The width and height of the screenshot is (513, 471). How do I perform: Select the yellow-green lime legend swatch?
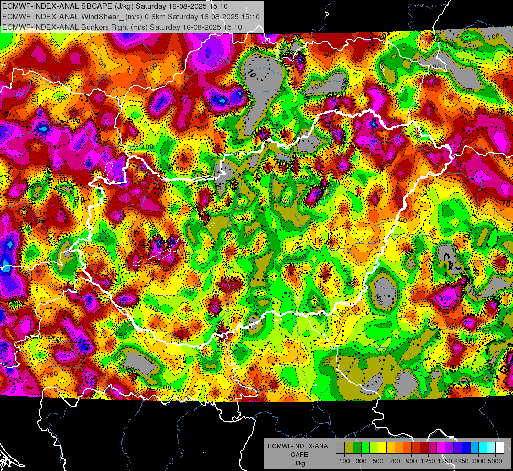click(x=374, y=447)
